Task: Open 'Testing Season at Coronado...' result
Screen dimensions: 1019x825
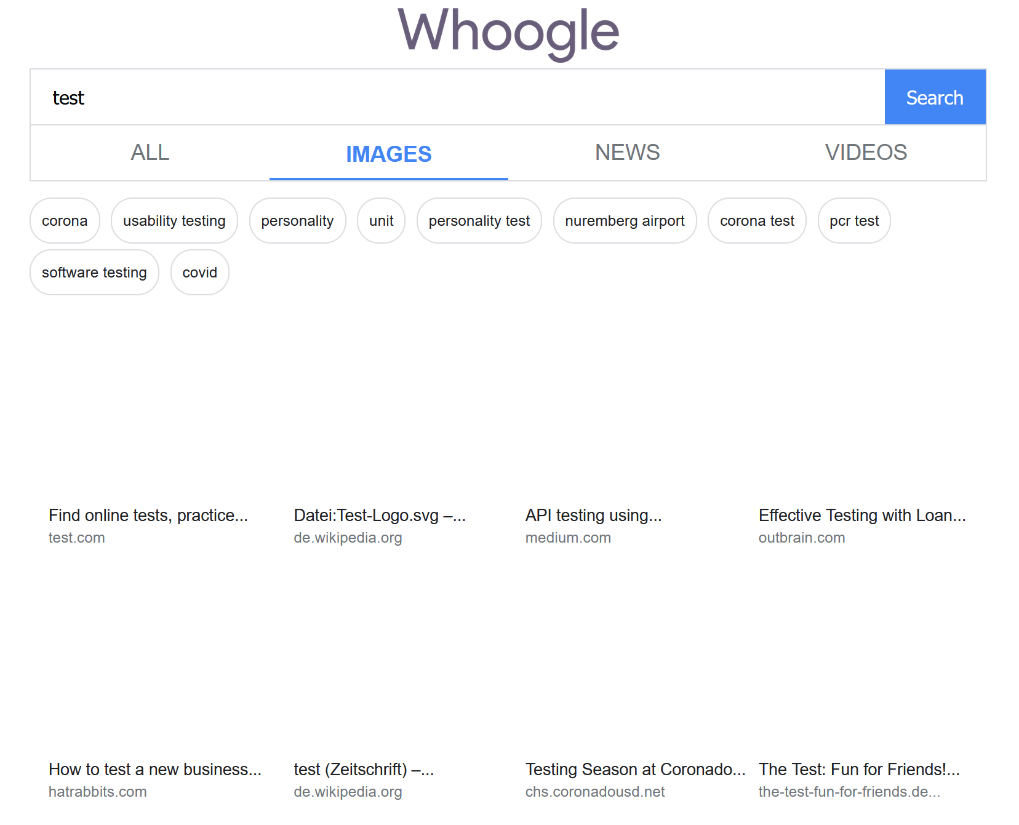Action: (636, 770)
